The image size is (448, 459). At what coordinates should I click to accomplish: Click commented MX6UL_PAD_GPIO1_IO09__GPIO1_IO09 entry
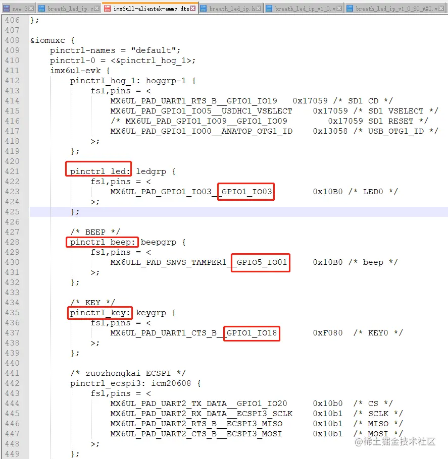pyautogui.click(x=207, y=121)
